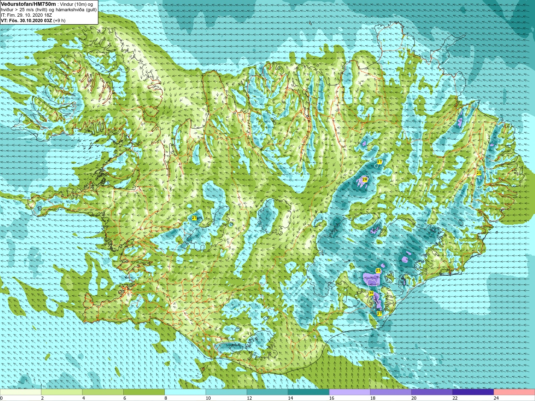Click the scale tick label '4'
The height and width of the screenshot is (401, 535).
(83, 398)
